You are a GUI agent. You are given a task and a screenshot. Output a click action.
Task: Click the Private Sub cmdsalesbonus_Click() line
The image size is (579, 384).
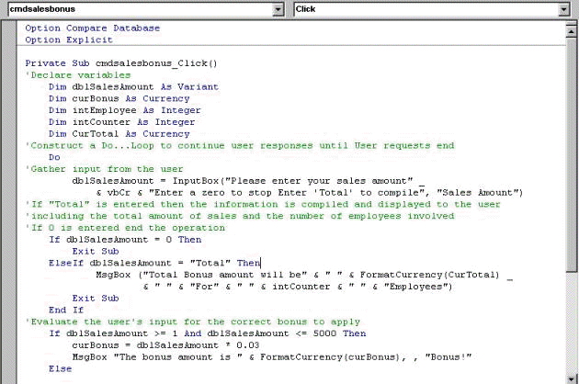click(120, 63)
